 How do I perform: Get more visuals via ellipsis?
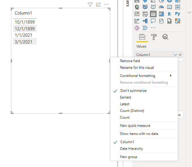(153, 28)
